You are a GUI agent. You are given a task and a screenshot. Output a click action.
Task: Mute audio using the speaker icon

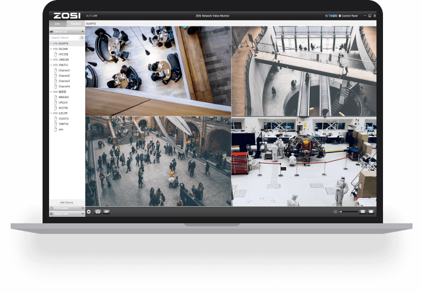335,211
